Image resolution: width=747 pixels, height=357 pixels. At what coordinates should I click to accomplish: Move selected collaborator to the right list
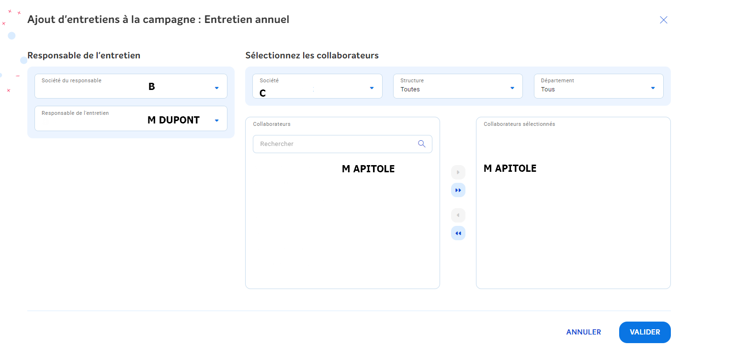[x=458, y=172]
